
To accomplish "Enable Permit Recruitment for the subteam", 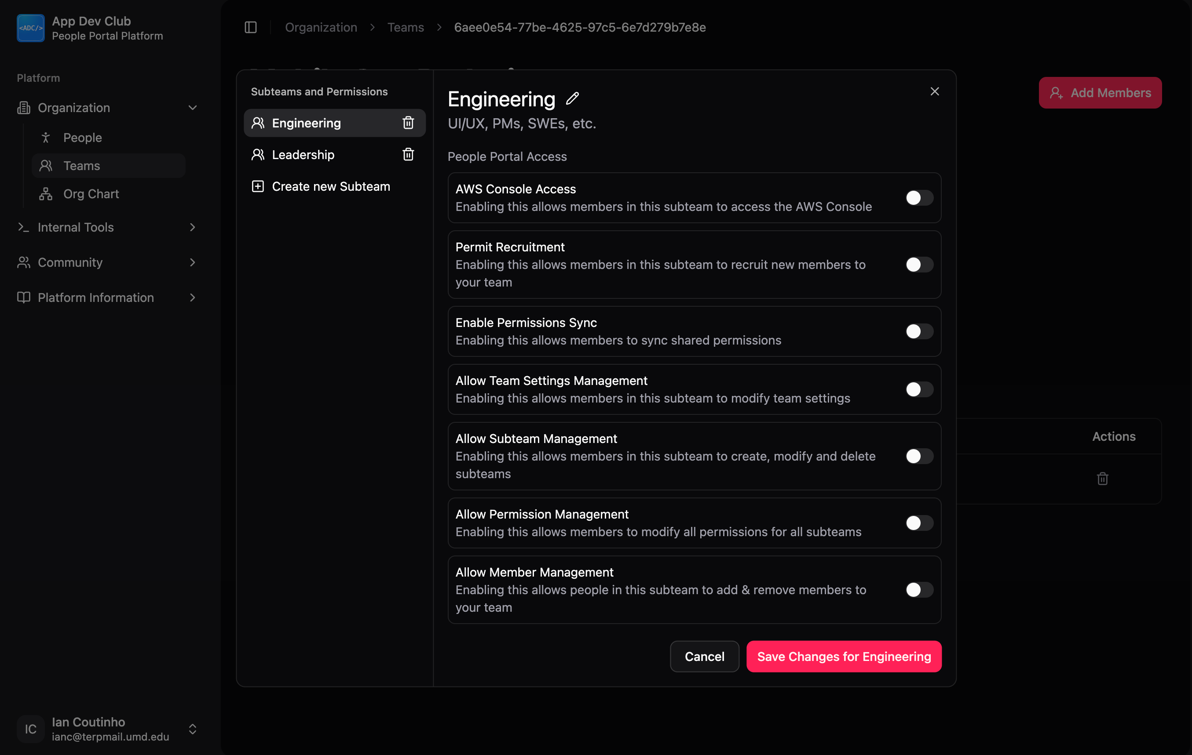I will [x=918, y=265].
